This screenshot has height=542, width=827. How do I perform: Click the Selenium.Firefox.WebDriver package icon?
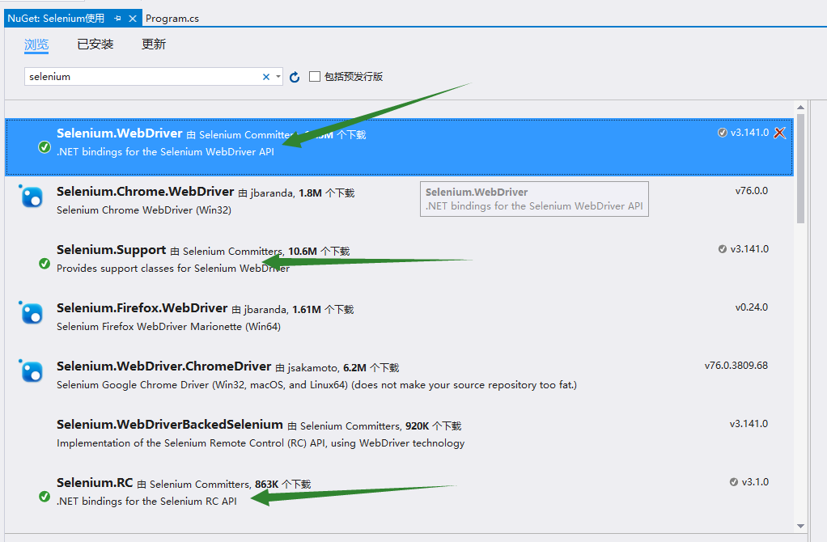click(x=31, y=313)
